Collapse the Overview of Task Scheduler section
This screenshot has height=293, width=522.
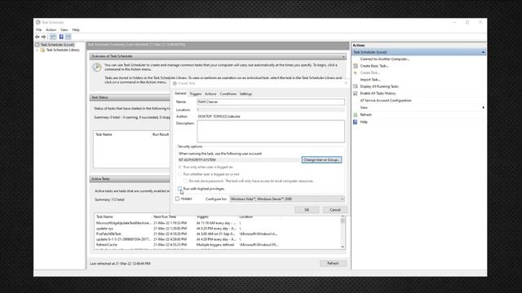click(343, 56)
